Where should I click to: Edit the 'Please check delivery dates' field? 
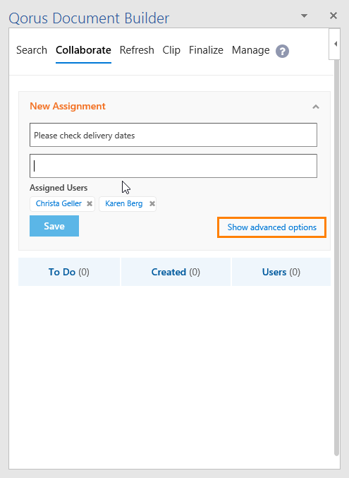(173, 135)
